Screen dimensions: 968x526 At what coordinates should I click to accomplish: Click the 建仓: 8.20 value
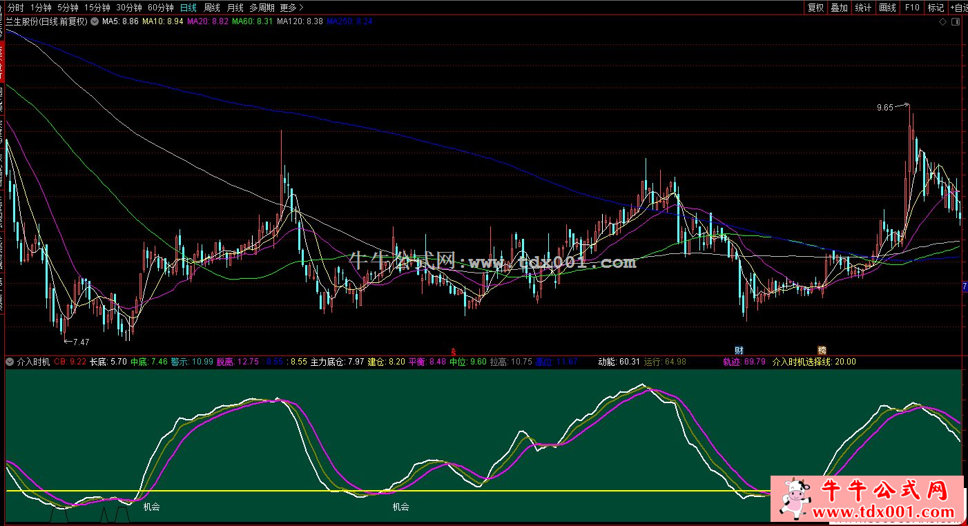[387, 362]
